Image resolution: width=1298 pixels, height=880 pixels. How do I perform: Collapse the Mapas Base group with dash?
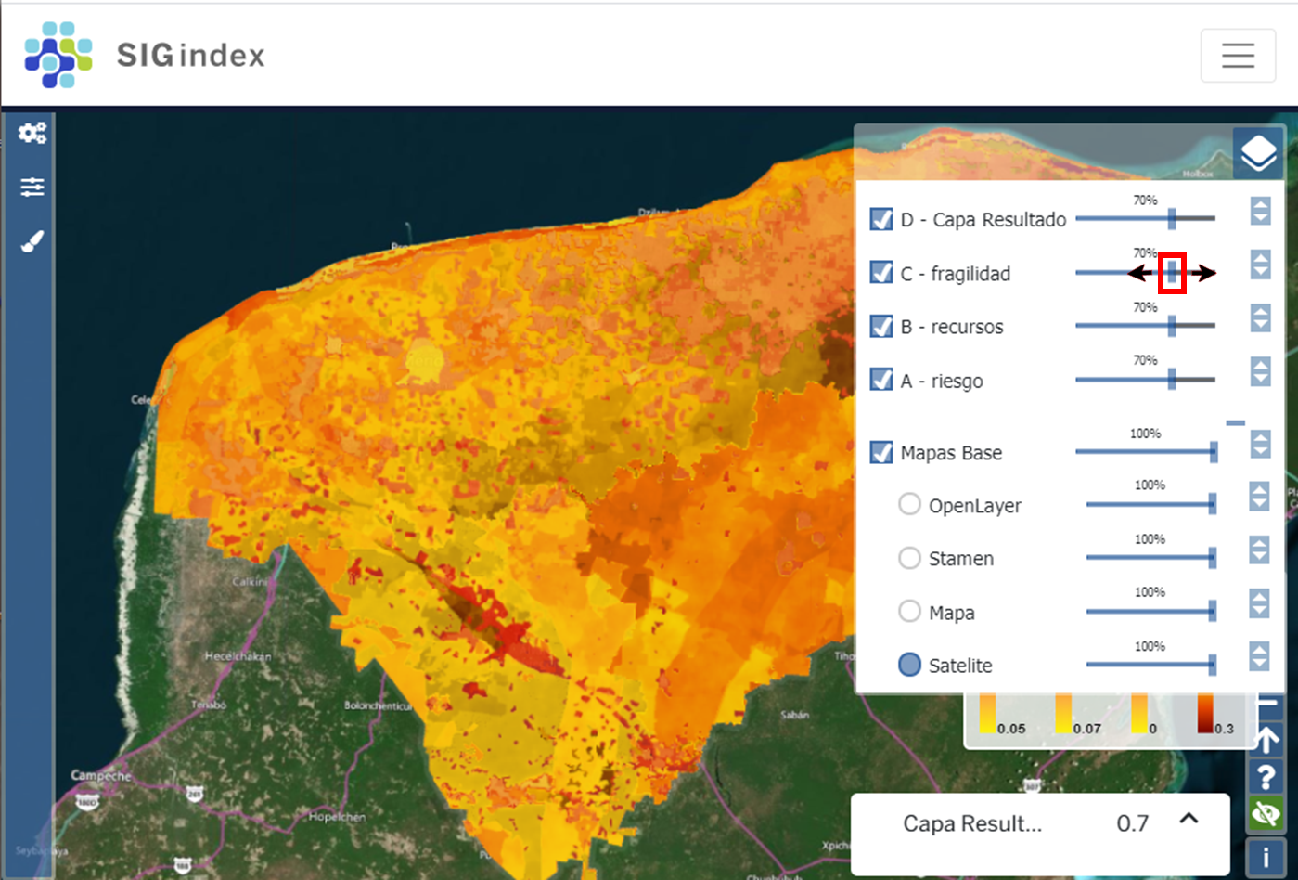click(x=1236, y=423)
